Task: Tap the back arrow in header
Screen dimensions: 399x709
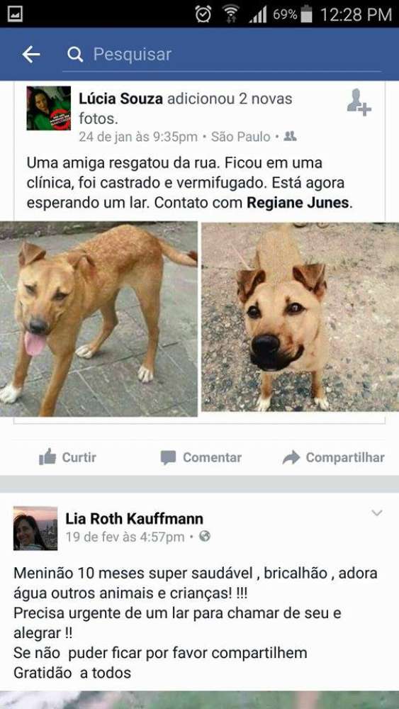Action: click(x=30, y=55)
